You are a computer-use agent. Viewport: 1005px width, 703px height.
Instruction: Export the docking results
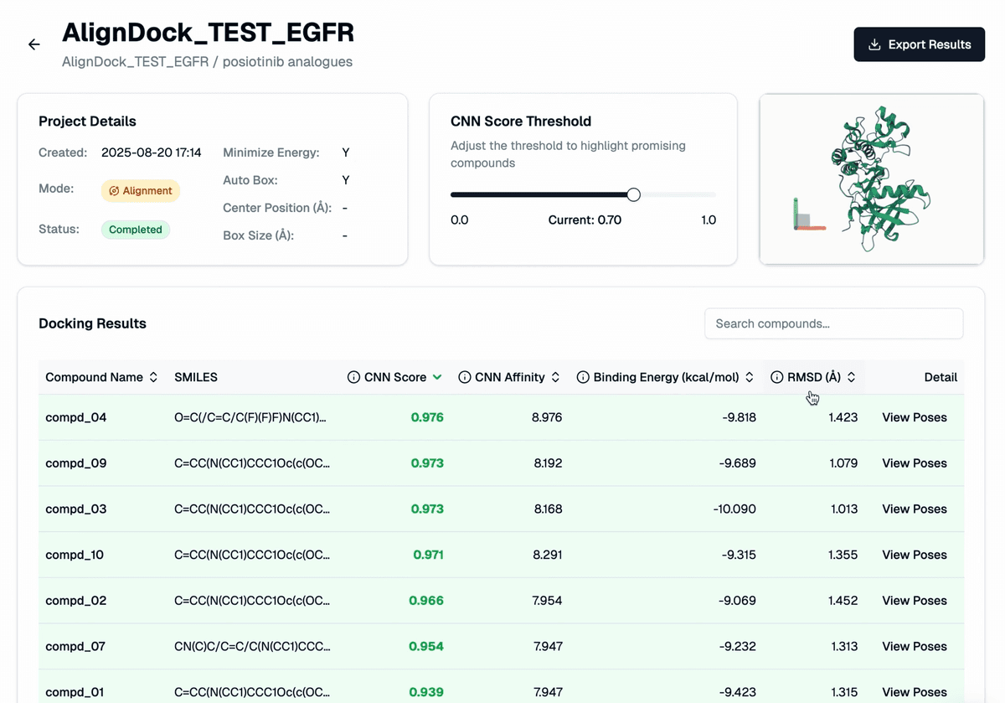coord(919,44)
